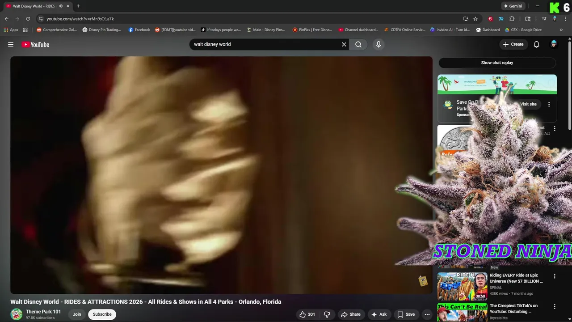Select the Walt Disney World - RIDES tab
The height and width of the screenshot is (322, 572).
click(x=38, y=6)
